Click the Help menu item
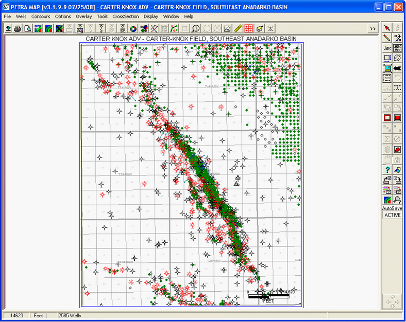 point(189,16)
